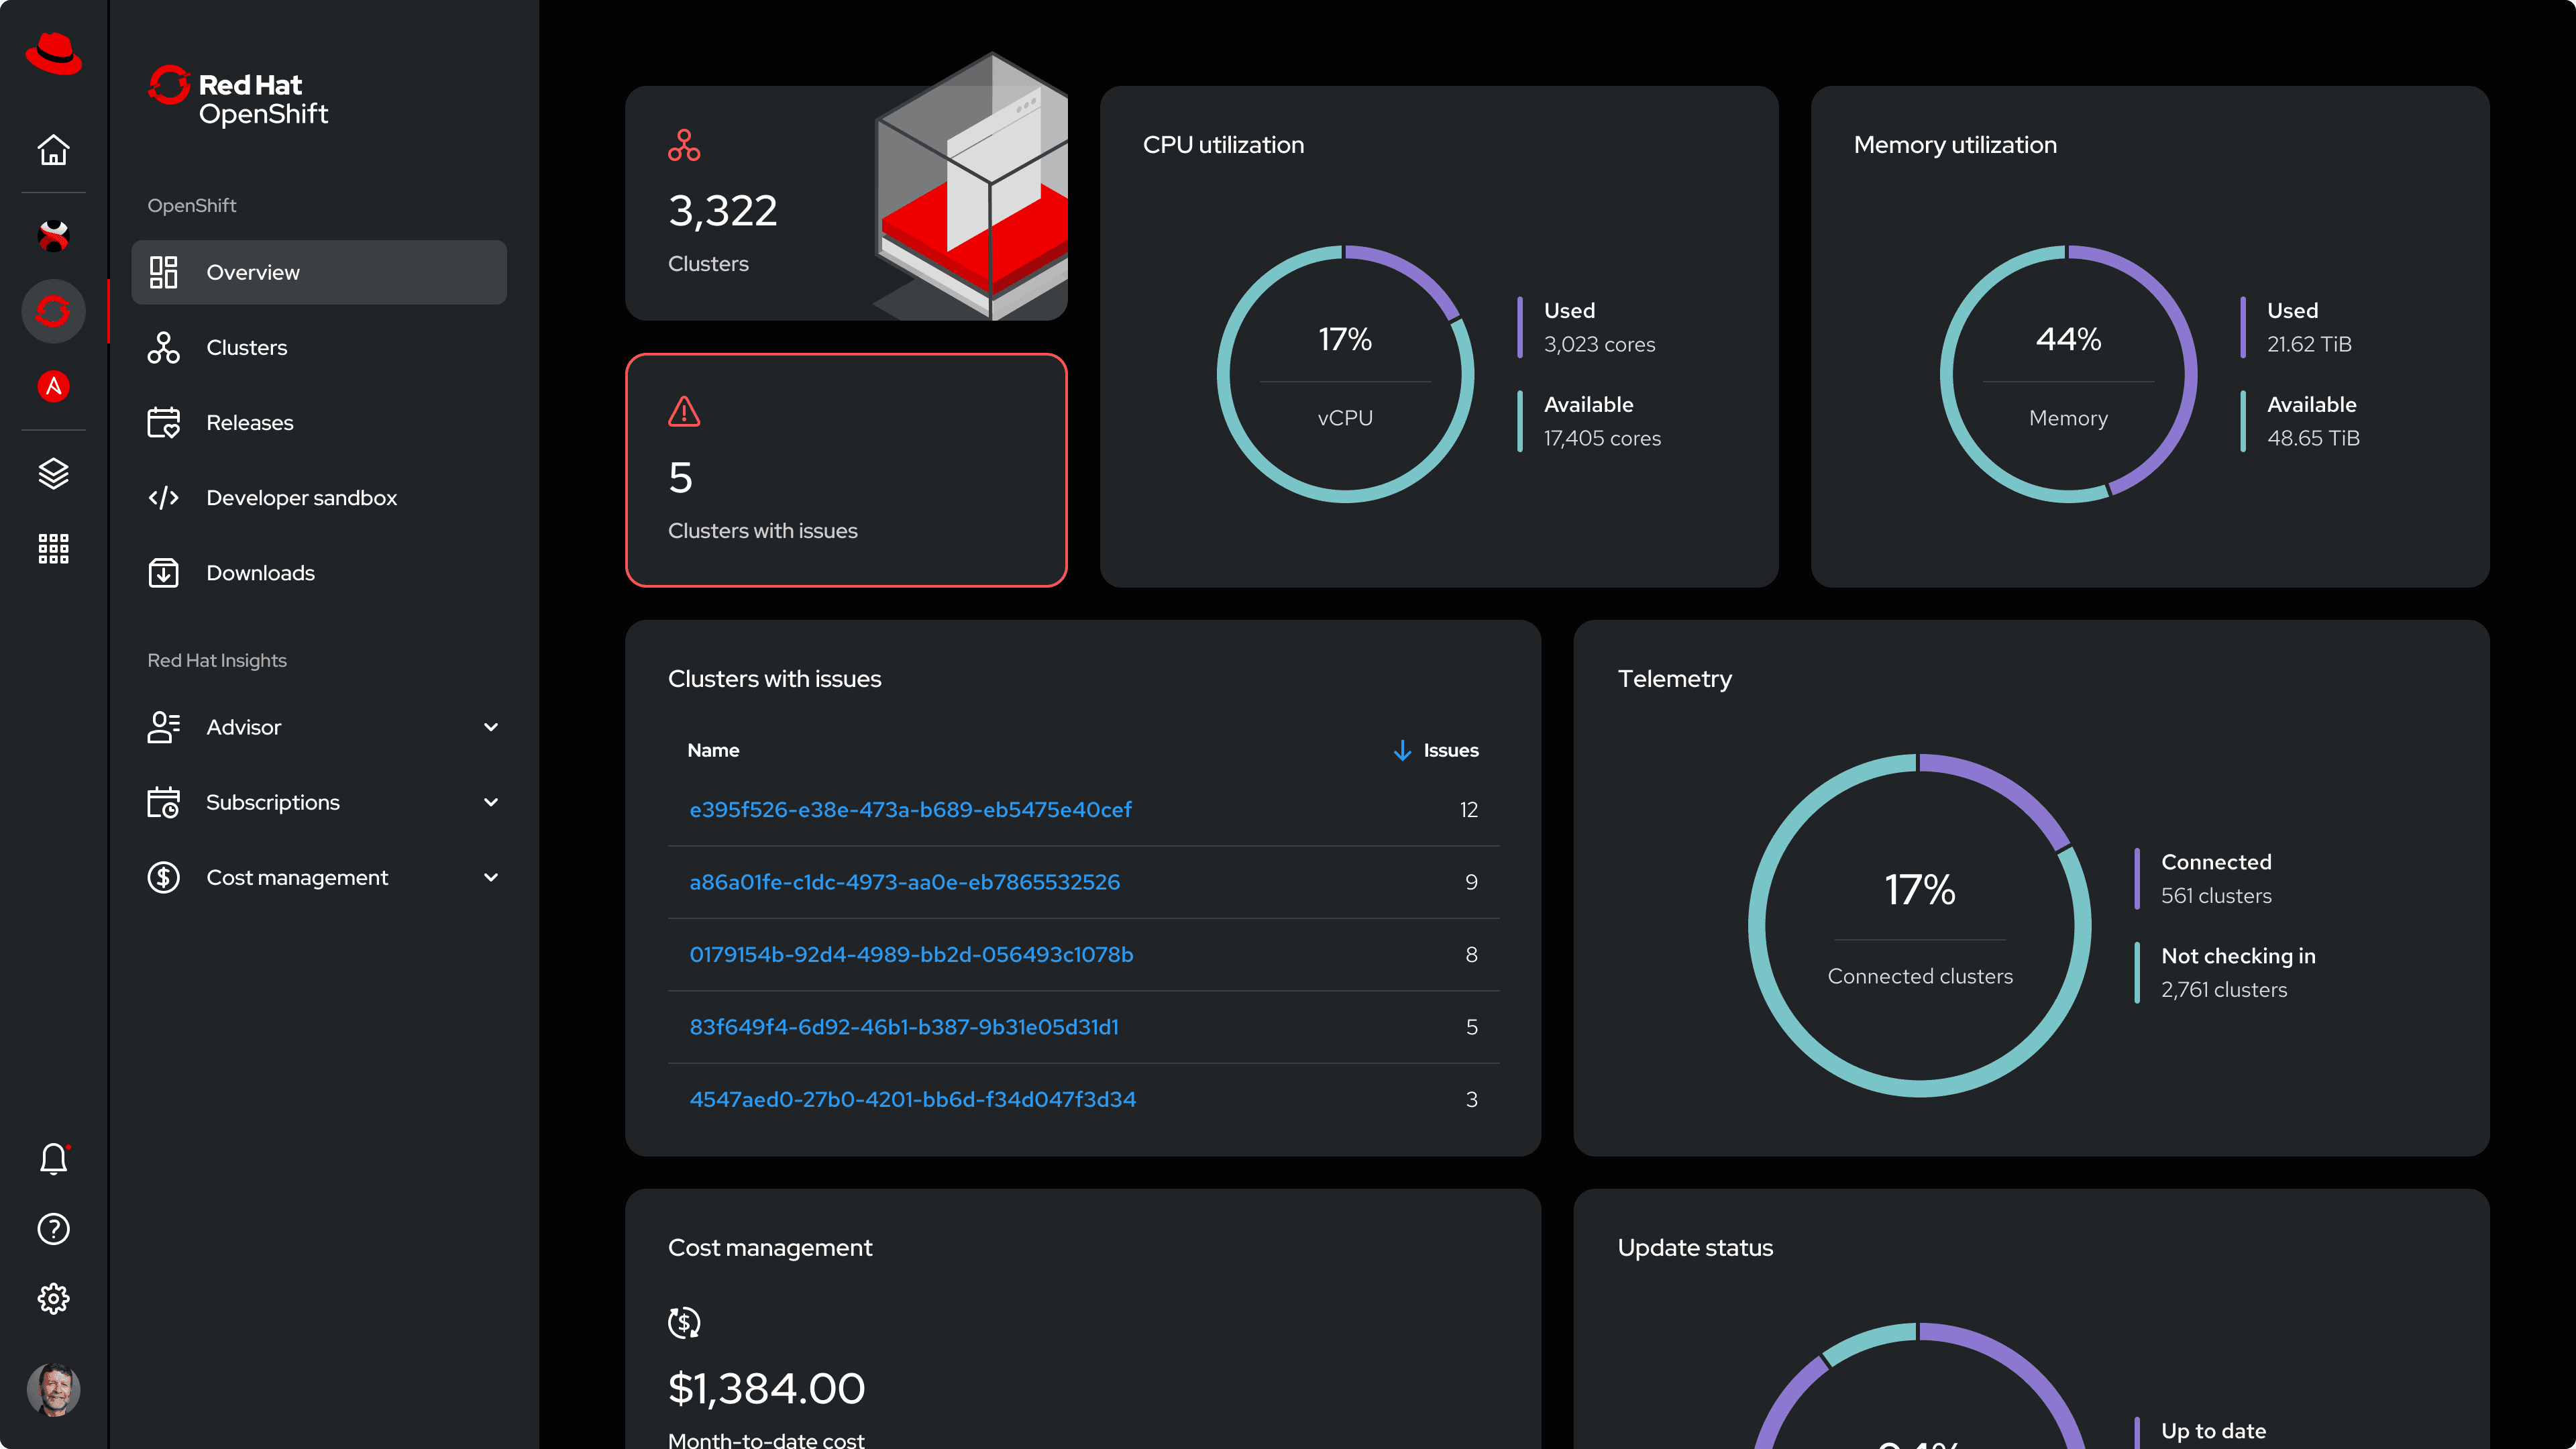The height and width of the screenshot is (1449, 2576).
Task: Click the Red Hat OpenShift logo
Action: (238, 96)
